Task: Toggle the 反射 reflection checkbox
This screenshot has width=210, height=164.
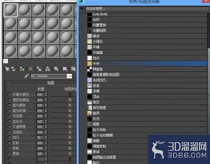Action: click(x=9, y=143)
